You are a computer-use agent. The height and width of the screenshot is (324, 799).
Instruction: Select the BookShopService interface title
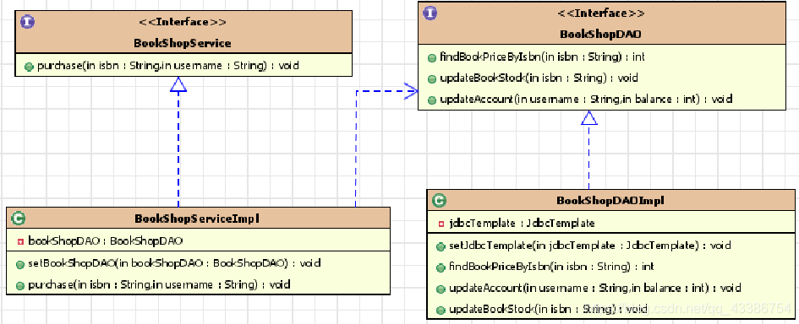tap(183, 43)
